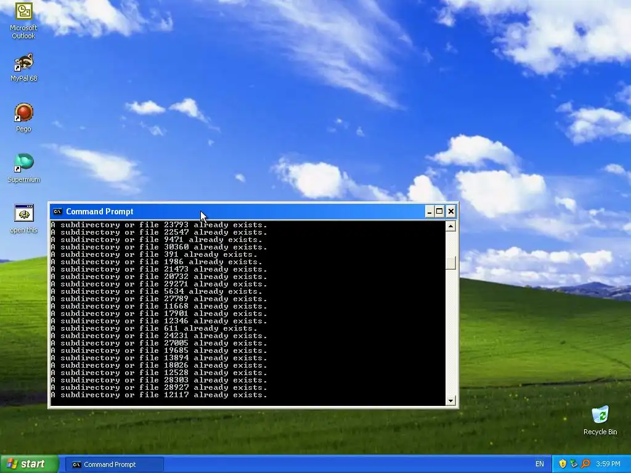The width and height of the screenshot is (631, 473).
Task: Click the line mentioning file 9471
Action: point(157,240)
